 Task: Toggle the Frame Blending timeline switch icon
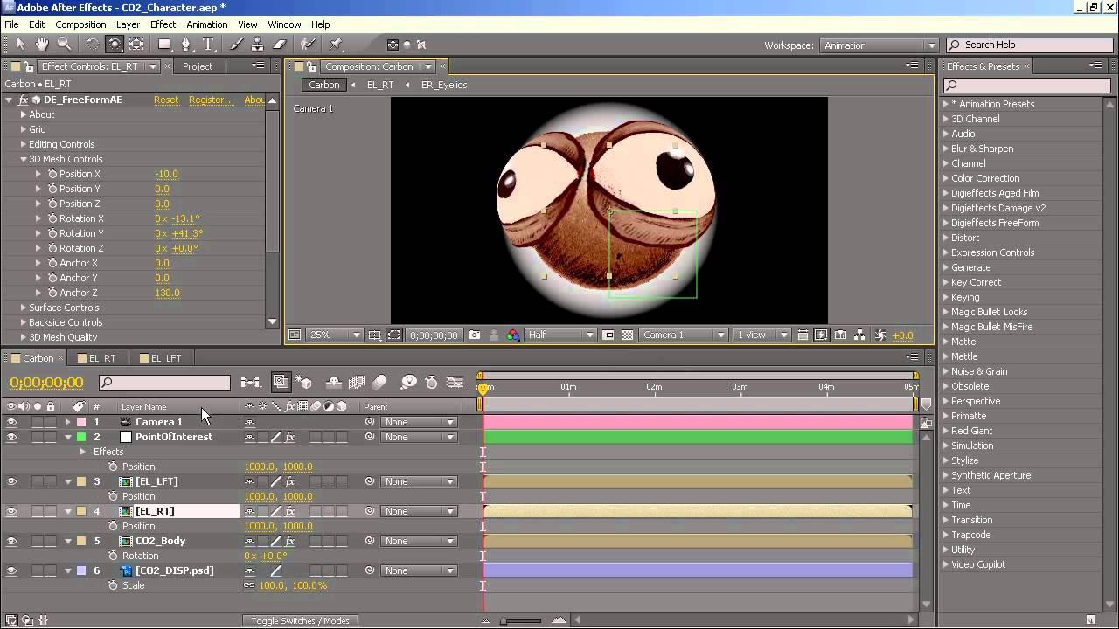tap(357, 382)
